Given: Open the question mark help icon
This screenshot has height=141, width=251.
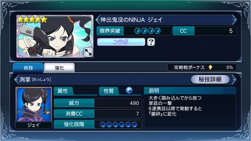Looking at the screenshot, I should point(151,42).
